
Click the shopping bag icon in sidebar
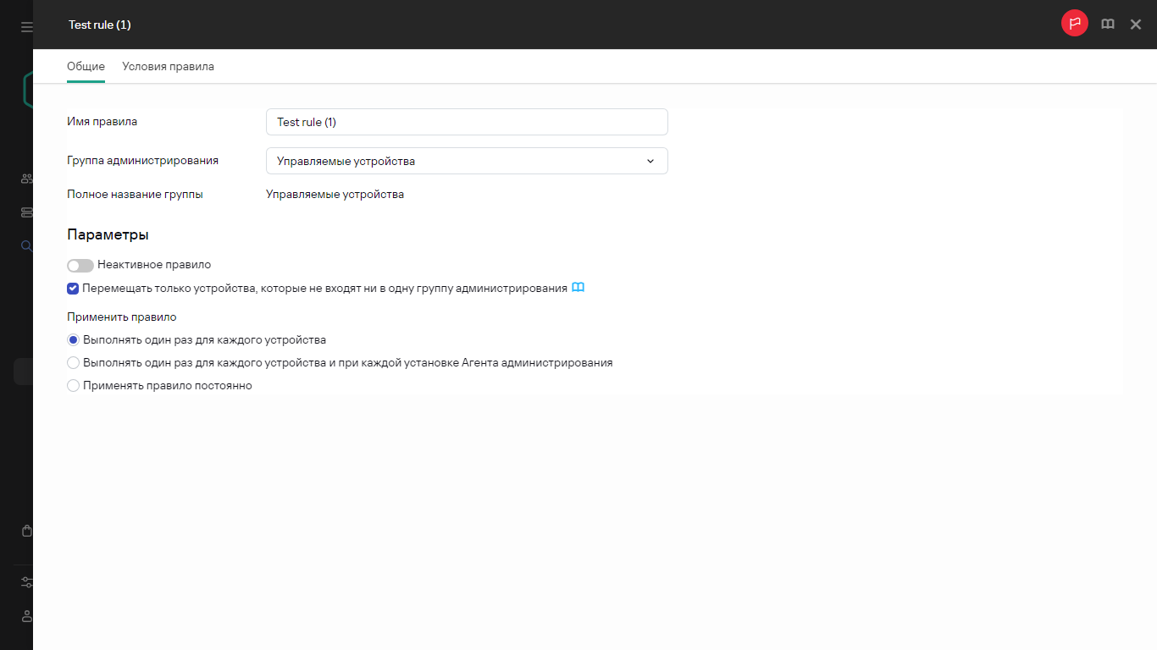(27, 532)
